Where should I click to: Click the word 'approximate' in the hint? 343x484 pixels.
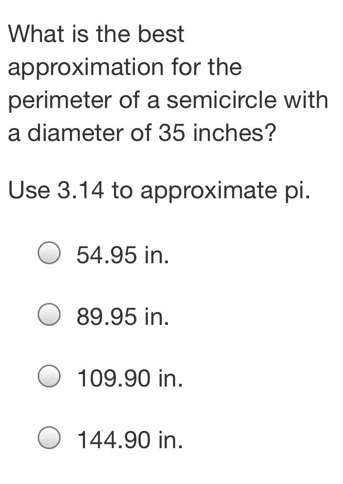pyautogui.click(x=208, y=192)
